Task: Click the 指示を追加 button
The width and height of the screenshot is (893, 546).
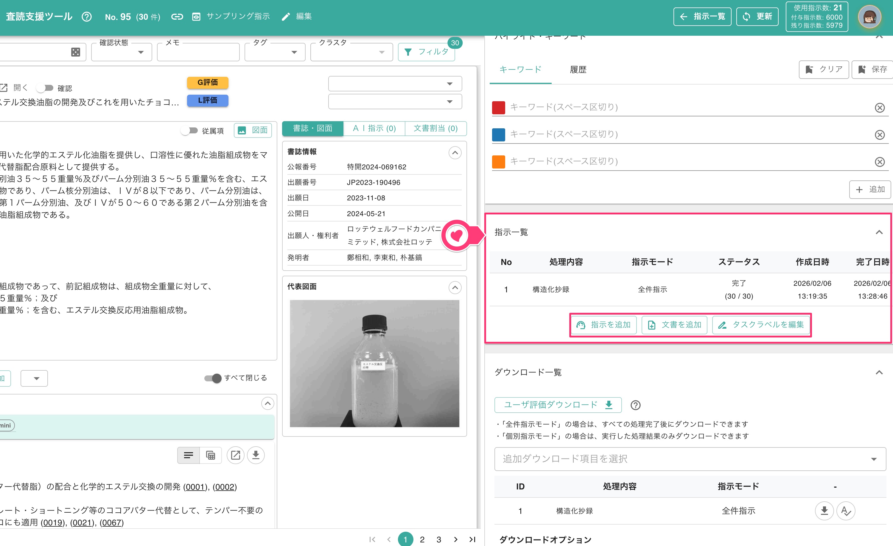Action: (x=603, y=325)
